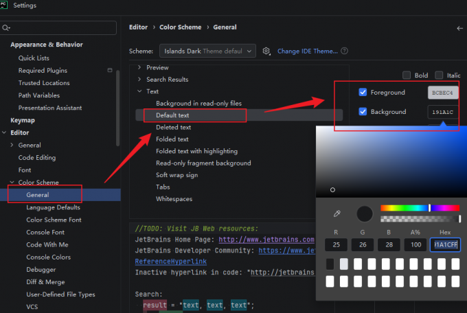Image resolution: width=467 pixels, height=313 pixels.
Task: Click the round current color preview
Action: click(x=365, y=214)
